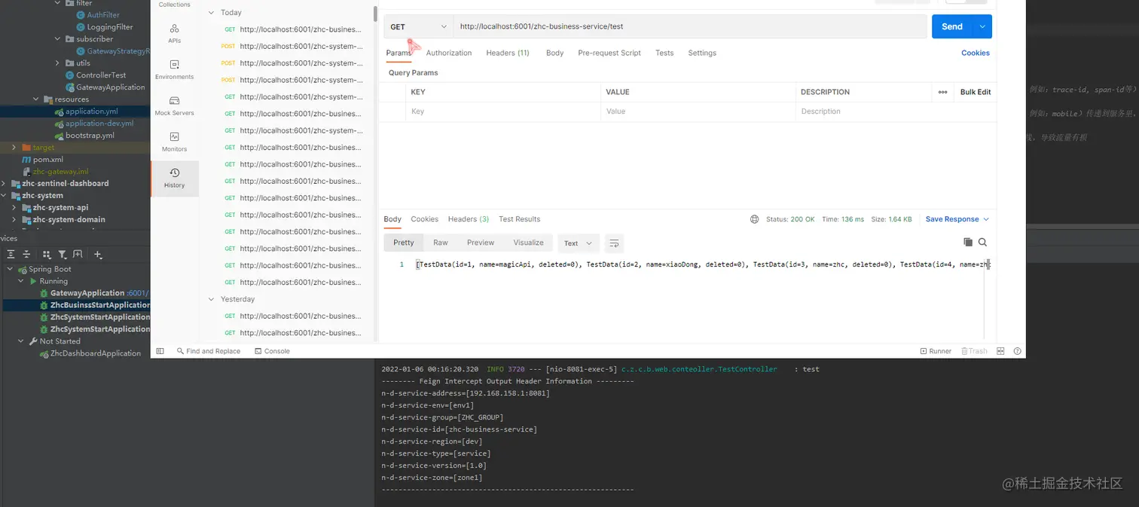Collapse the Today history group

point(212,13)
